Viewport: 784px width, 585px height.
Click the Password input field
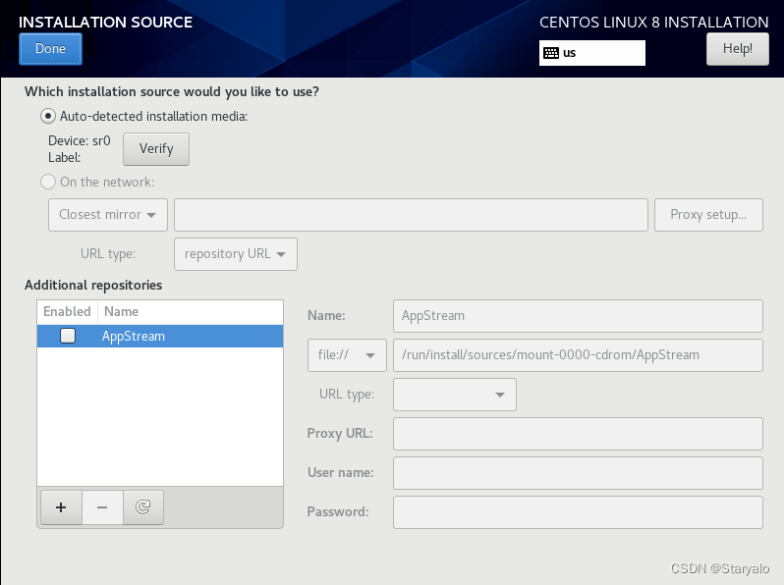pyautogui.click(x=578, y=512)
